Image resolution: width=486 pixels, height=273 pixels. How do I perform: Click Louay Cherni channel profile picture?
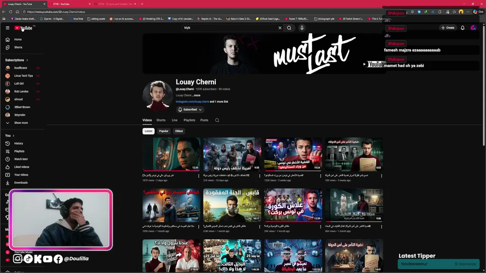158,95
